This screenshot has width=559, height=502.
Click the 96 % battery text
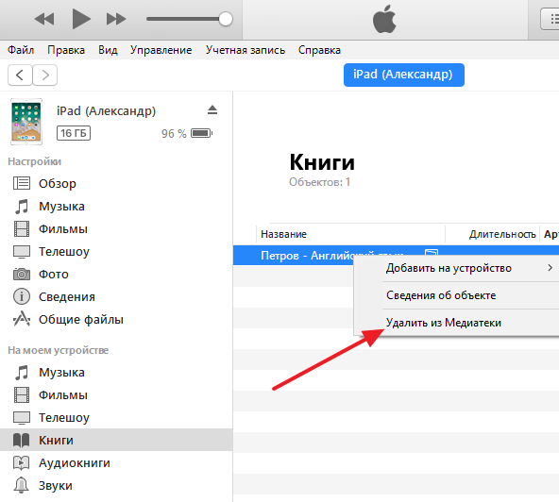pos(174,134)
